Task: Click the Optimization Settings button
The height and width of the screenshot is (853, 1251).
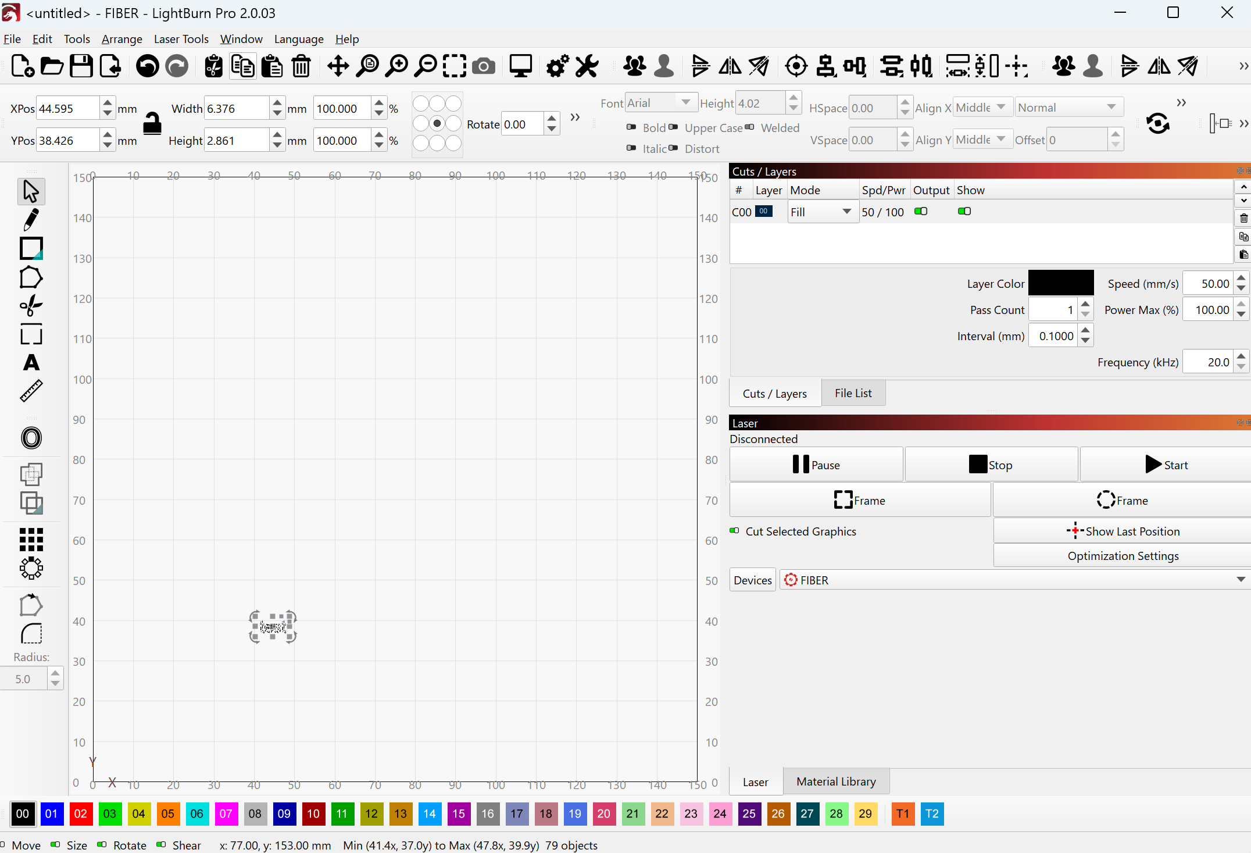Action: [1123, 556]
